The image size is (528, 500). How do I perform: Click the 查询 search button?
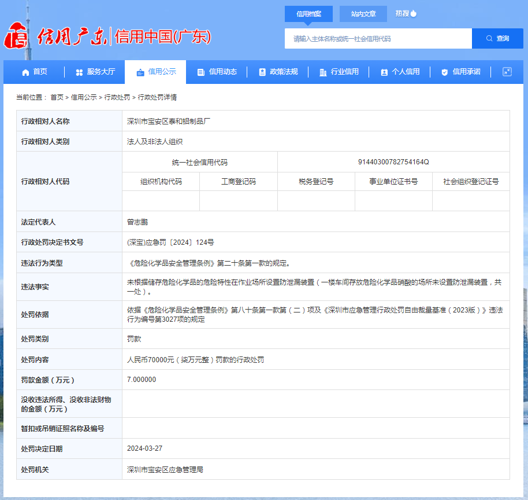coord(498,38)
